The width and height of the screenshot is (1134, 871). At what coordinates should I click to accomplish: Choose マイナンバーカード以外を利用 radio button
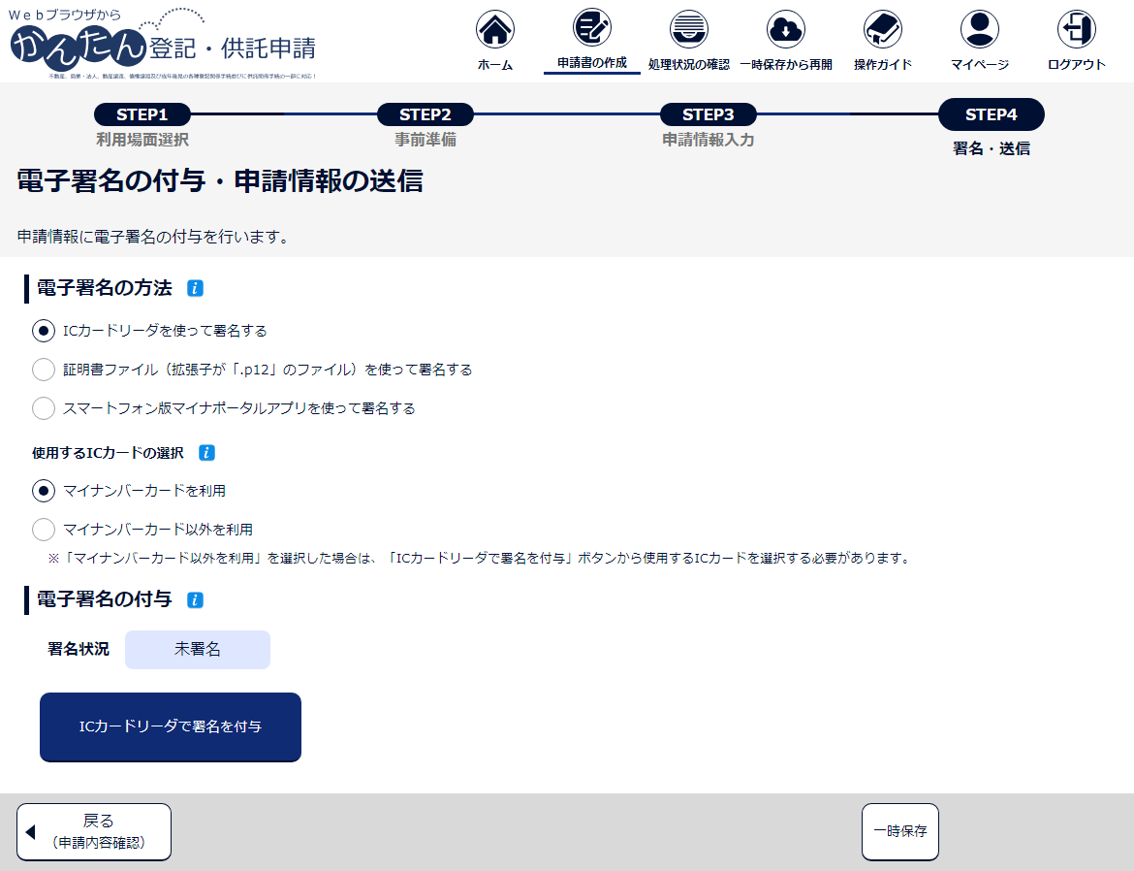[44, 530]
